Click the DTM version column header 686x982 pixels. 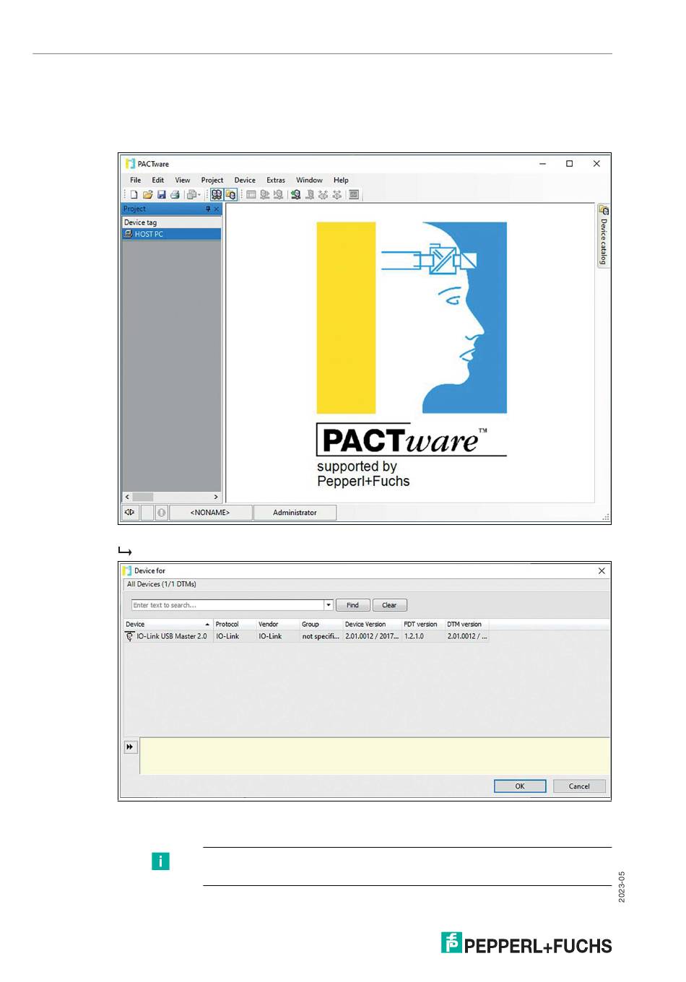[466, 625]
